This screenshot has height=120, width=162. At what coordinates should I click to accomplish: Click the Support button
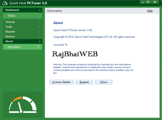click(x=84, y=82)
